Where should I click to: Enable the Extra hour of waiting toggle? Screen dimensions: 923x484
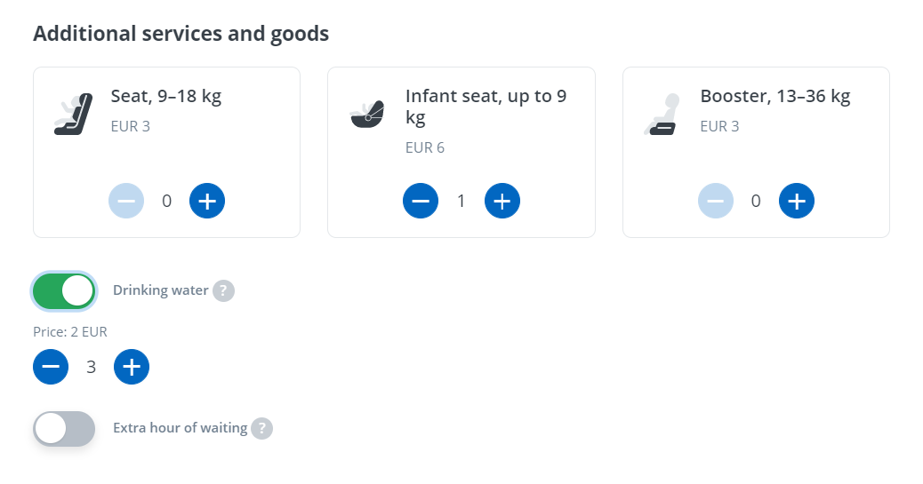(64, 429)
